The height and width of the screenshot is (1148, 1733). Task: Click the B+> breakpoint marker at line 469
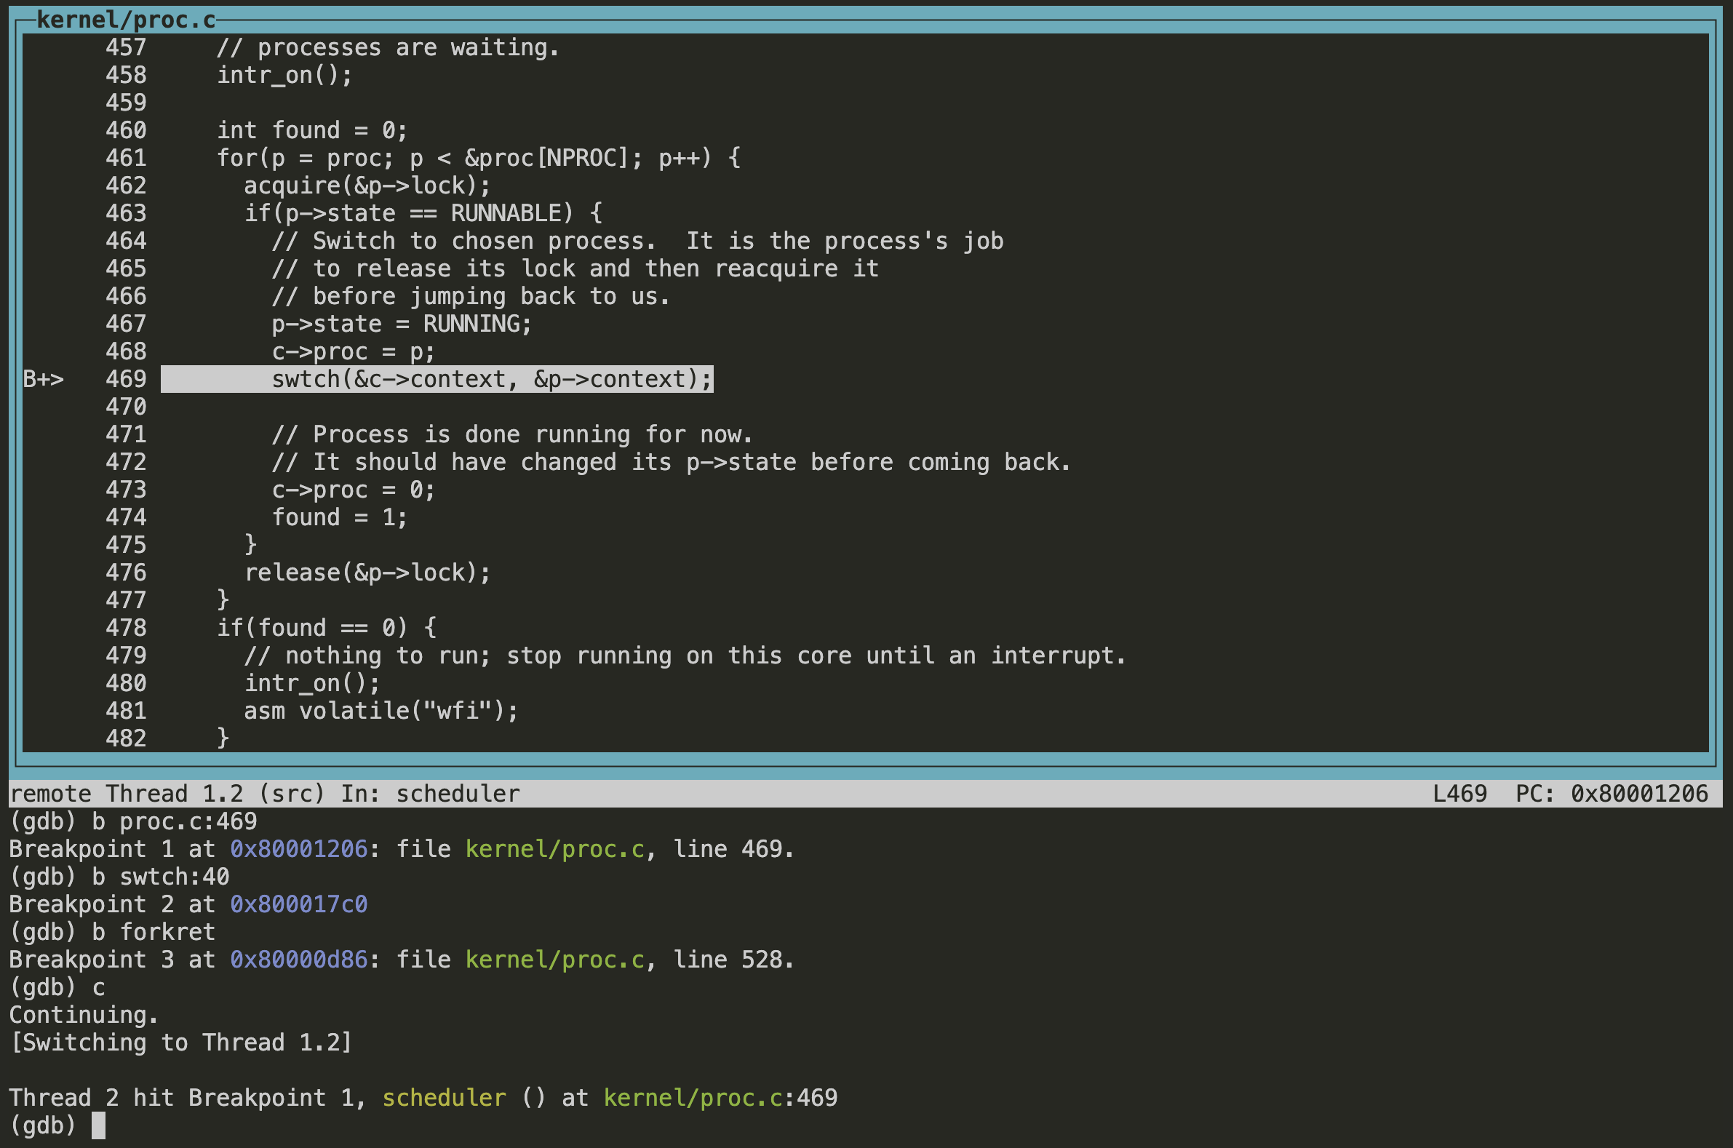[x=43, y=379]
